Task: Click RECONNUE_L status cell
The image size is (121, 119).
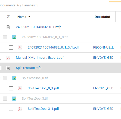Action: coord(103,47)
